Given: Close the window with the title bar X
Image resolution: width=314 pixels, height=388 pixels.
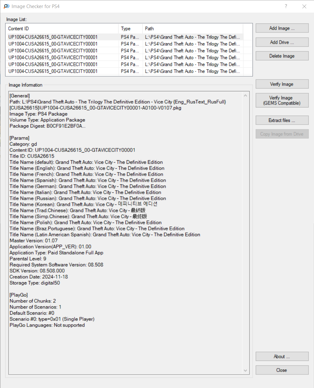Looking at the screenshot, I should click(x=304, y=6).
